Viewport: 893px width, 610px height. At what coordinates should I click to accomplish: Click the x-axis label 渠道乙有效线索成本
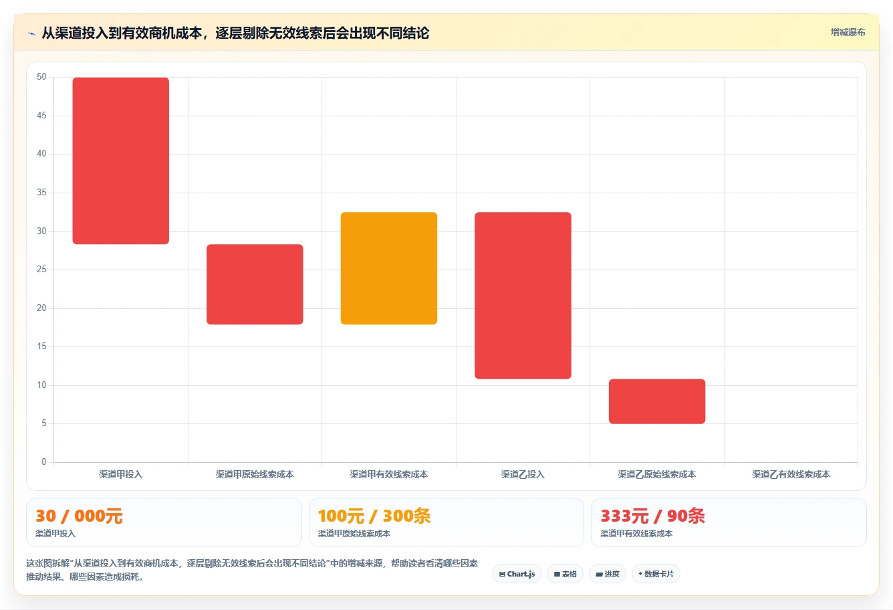coord(791,474)
